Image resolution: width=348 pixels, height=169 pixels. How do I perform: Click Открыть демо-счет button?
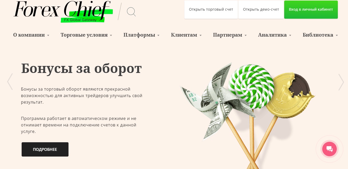coord(261,10)
